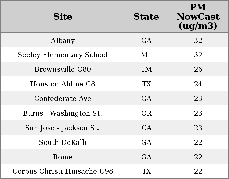Click Albany's PM NowCast value 32

[x=198, y=40]
